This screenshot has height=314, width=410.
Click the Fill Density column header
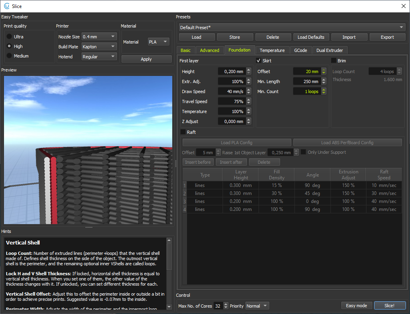(x=277, y=175)
